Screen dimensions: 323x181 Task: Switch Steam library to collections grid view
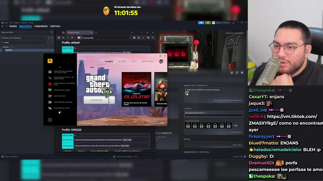(x=51, y=32)
